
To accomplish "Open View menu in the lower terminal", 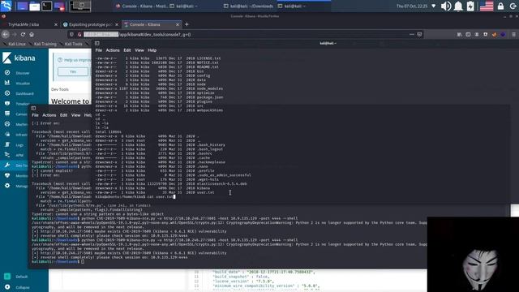I will coord(75,115).
